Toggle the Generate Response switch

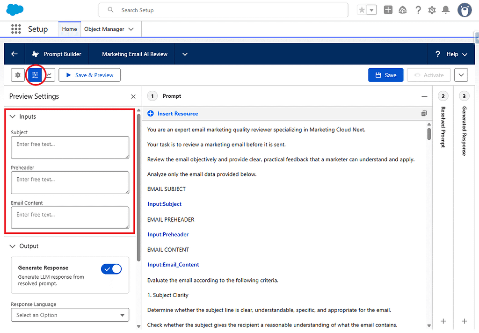click(x=111, y=269)
